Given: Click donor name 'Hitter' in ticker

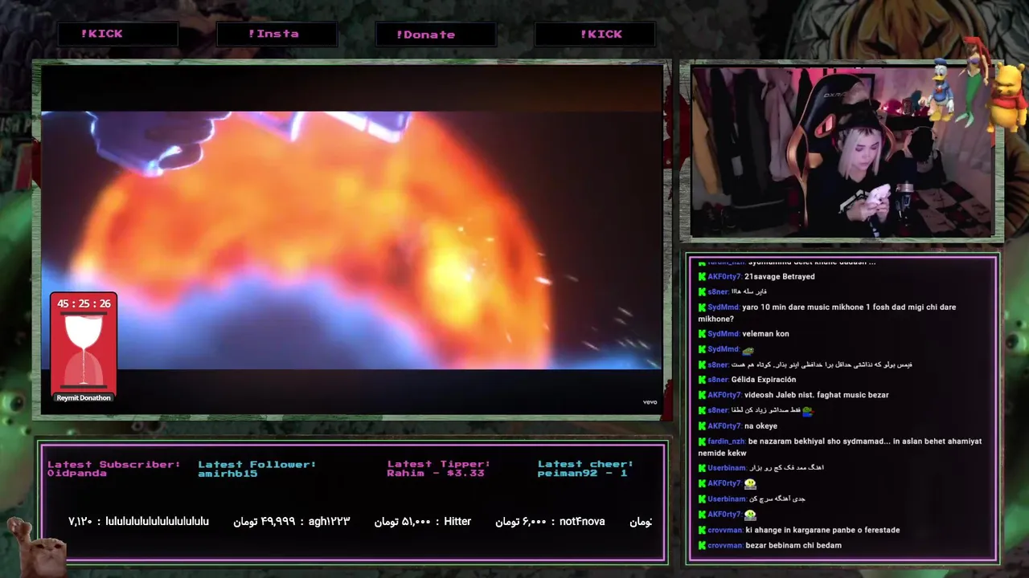Looking at the screenshot, I should click(x=457, y=522).
